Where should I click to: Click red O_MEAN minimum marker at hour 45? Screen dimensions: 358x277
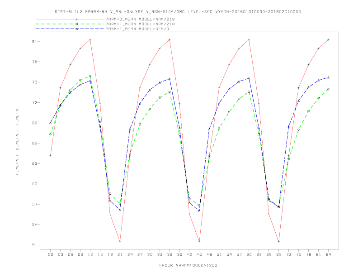tap(199, 241)
